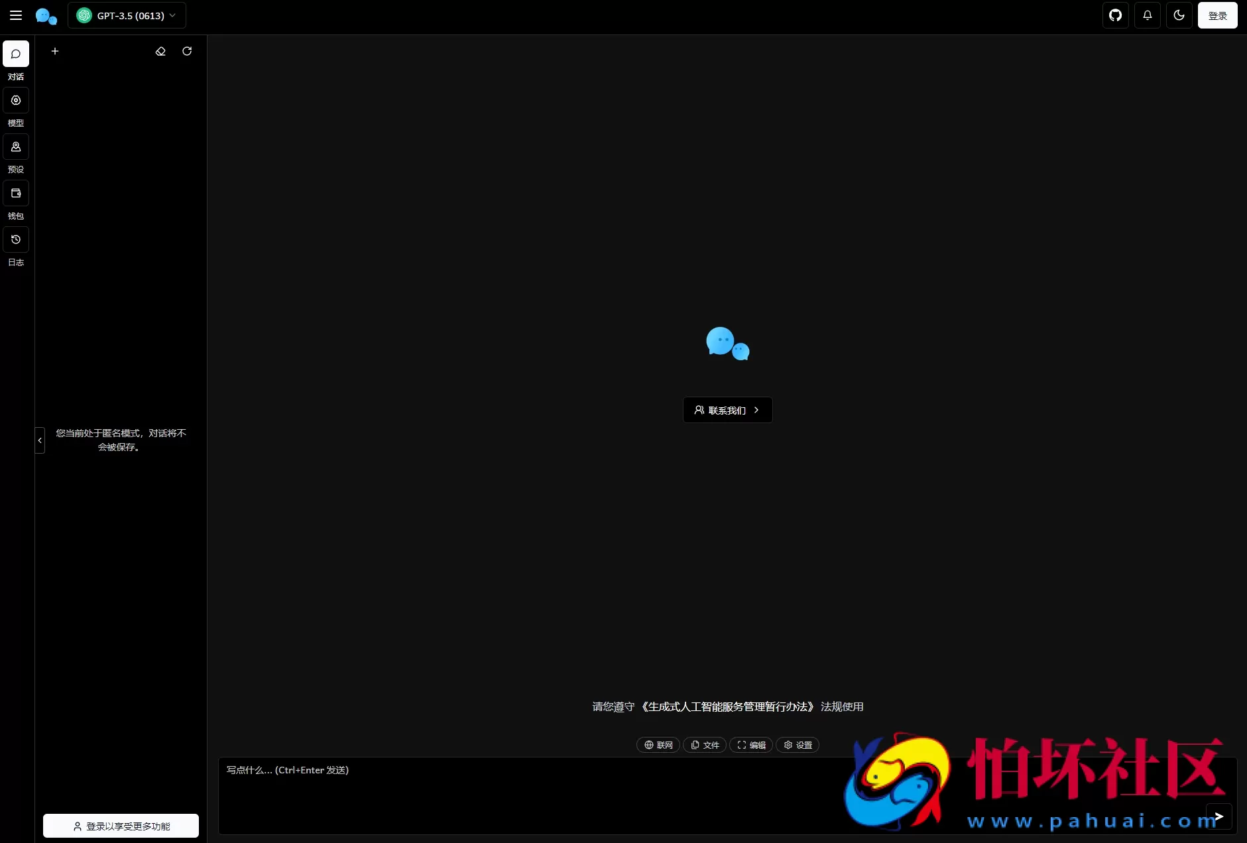Screen dimensions: 1247x843
Task: Open the GPT-3.5 (0613) model dropdown
Action: pos(127,15)
